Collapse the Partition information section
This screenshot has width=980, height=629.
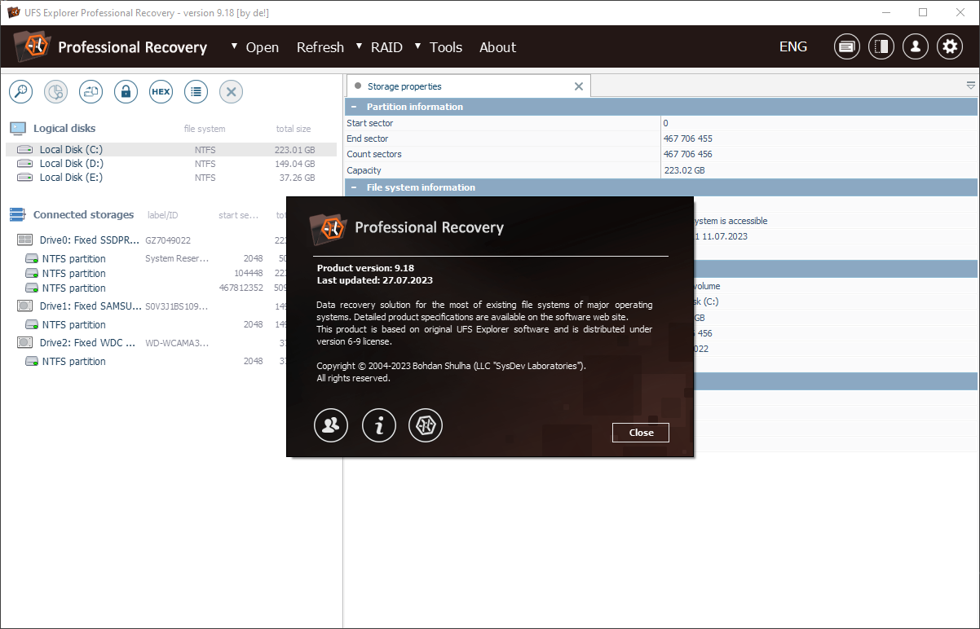[354, 107]
